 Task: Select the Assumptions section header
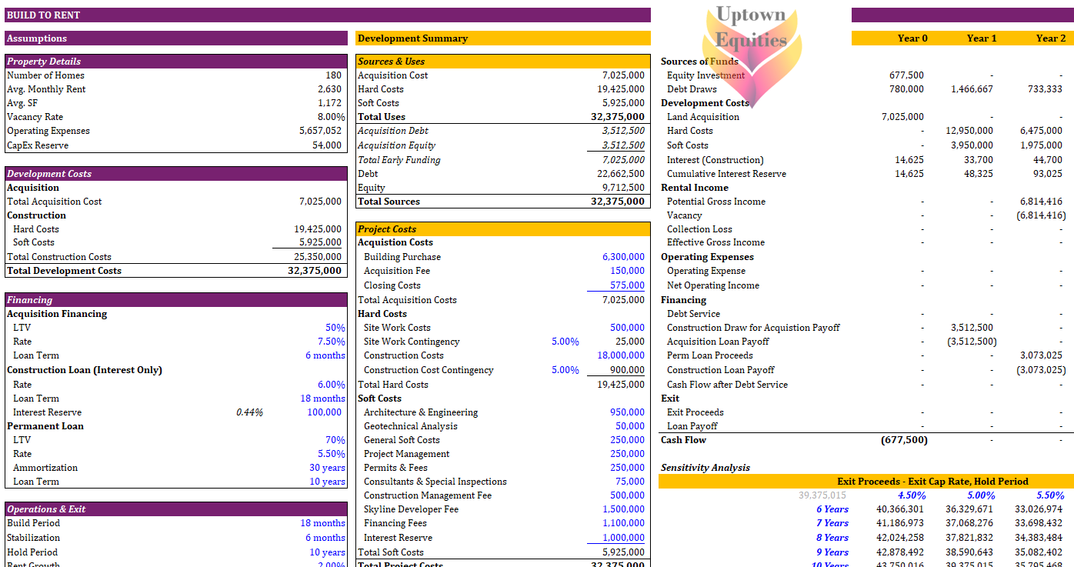[x=173, y=38]
